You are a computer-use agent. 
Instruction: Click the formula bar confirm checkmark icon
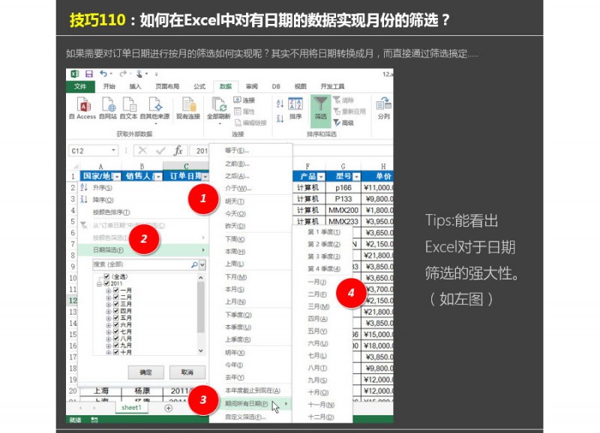tap(160, 151)
